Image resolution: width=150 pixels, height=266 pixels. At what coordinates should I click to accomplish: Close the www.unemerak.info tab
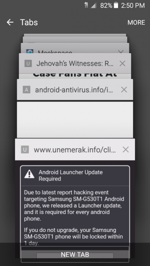pos(126,150)
